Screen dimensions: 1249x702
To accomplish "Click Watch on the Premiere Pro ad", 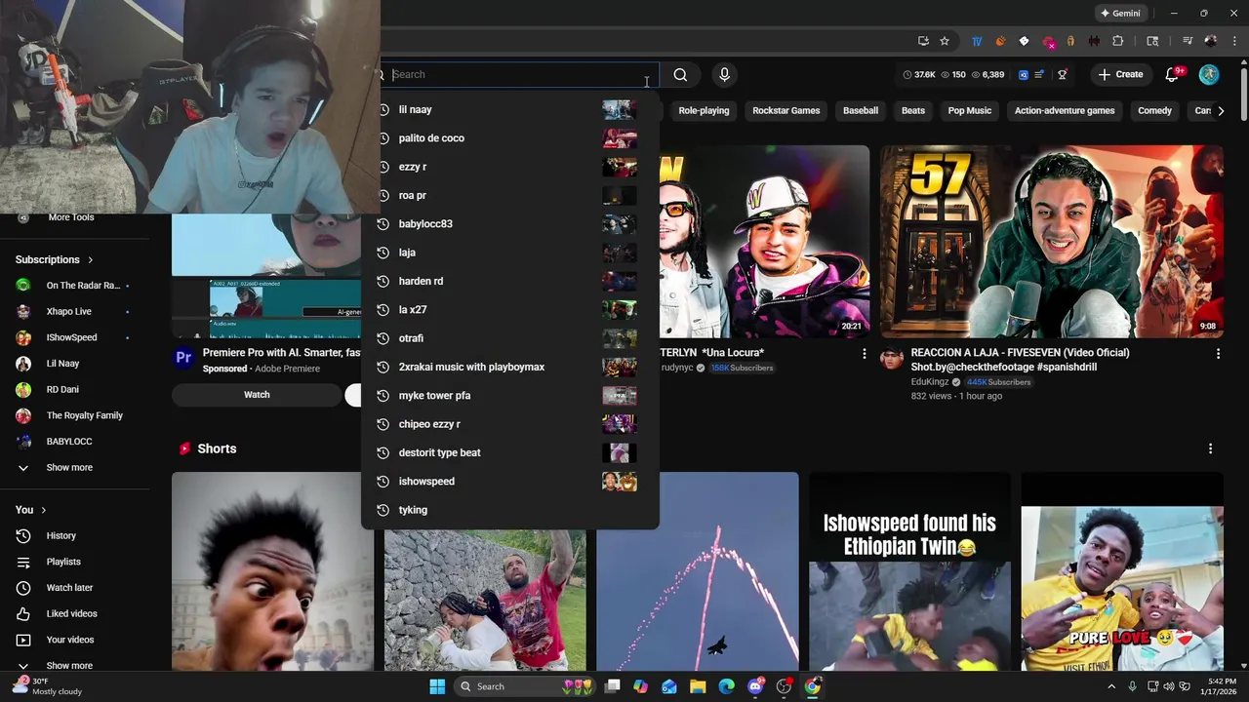I will [x=257, y=395].
